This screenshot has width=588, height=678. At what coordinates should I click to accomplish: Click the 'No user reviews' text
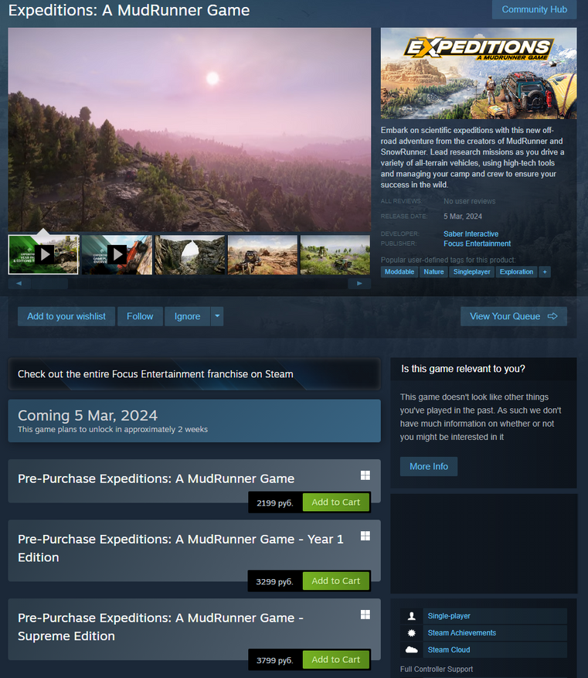(x=469, y=202)
